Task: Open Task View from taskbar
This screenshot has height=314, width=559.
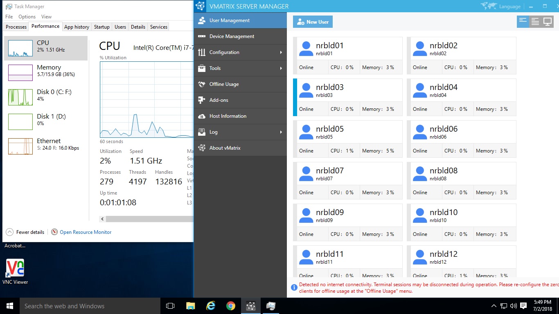Action: [x=170, y=306]
